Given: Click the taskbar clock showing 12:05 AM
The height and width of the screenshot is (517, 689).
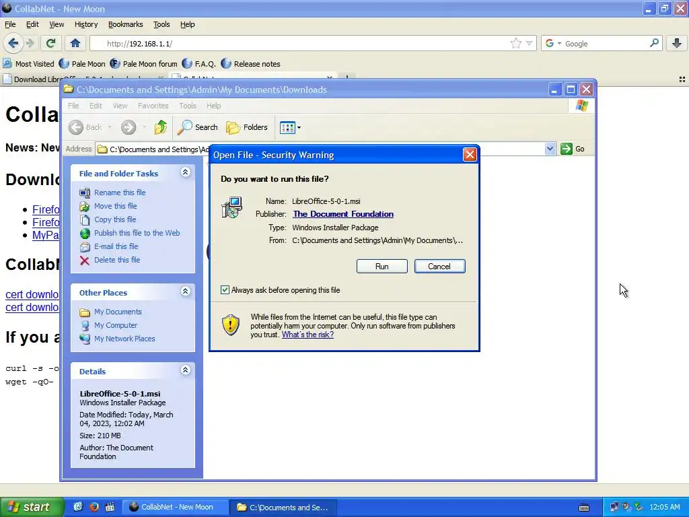Looking at the screenshot, I should 664,507.
